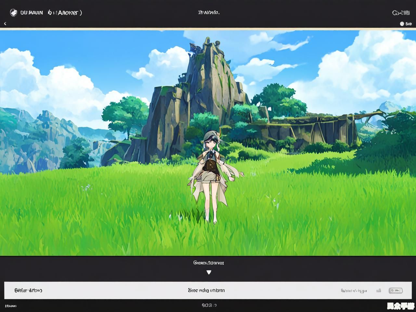Click the page counter text at the bottom center
416x312 pixels.
coord(209,305)
